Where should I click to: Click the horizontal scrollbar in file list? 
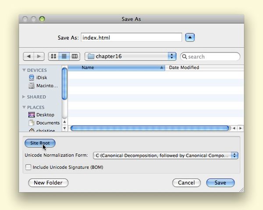point(149,128)
